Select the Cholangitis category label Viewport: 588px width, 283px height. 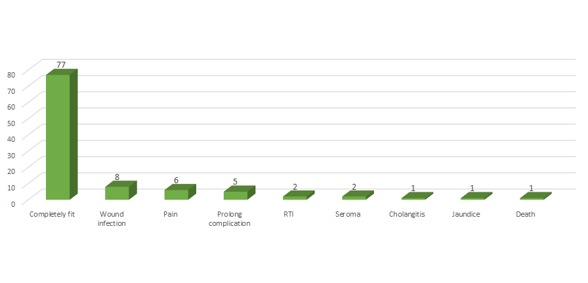coord(408,215)
